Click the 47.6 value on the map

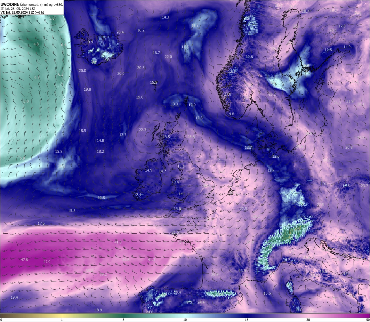click(x=24, y=260)
